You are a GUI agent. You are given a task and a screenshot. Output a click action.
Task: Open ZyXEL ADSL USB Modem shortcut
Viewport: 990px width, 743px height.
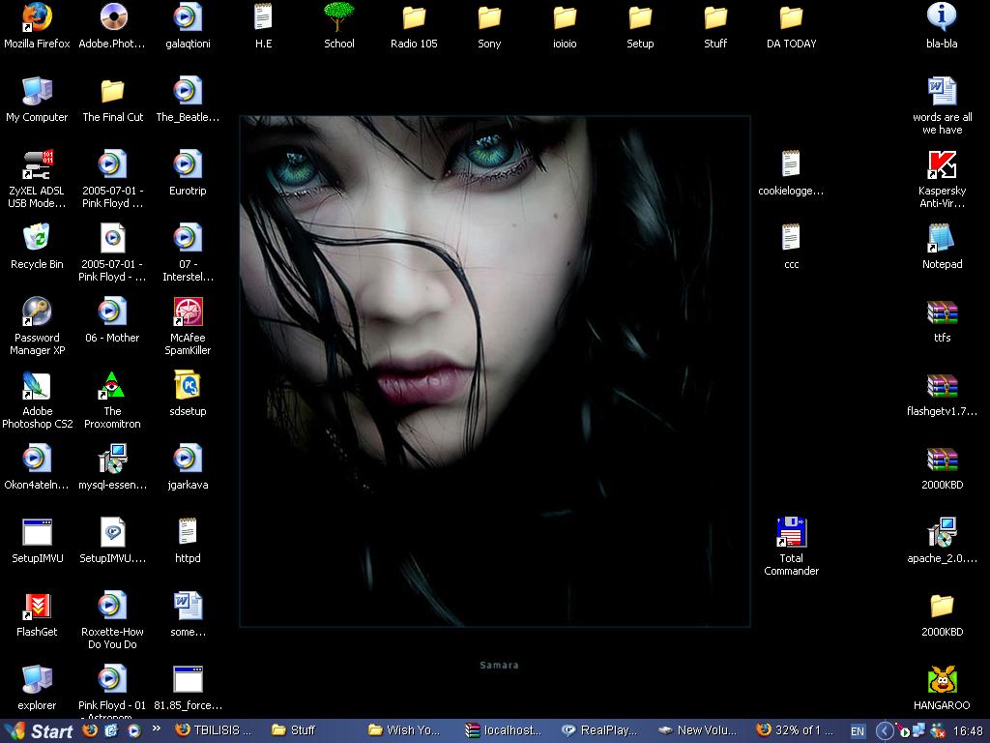pos(37,164)
